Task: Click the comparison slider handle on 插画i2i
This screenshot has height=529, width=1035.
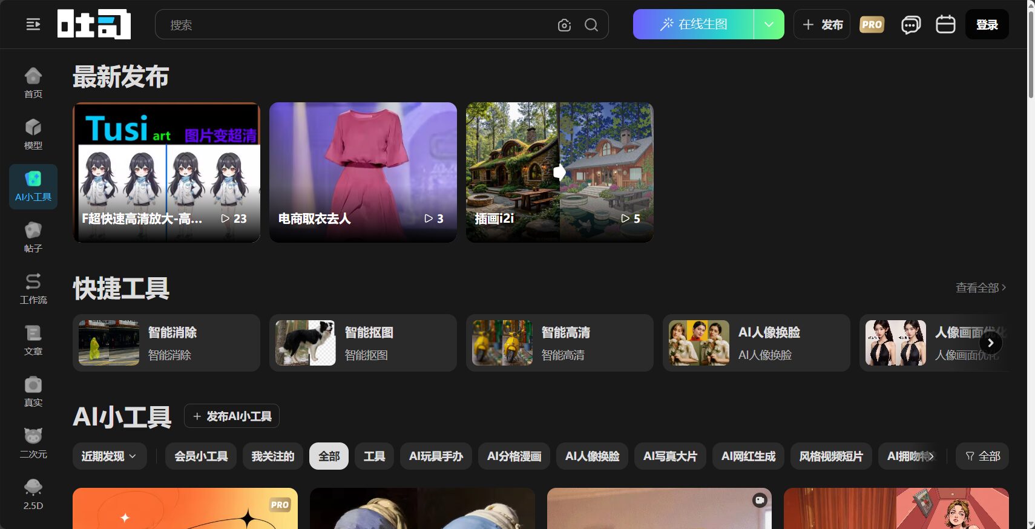Action: (x=559, y=172)
